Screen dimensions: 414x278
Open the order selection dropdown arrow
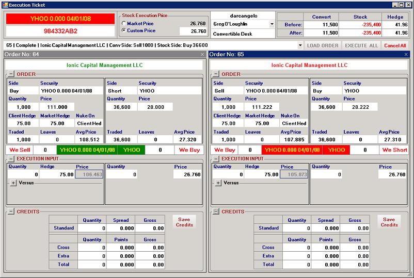300,45
